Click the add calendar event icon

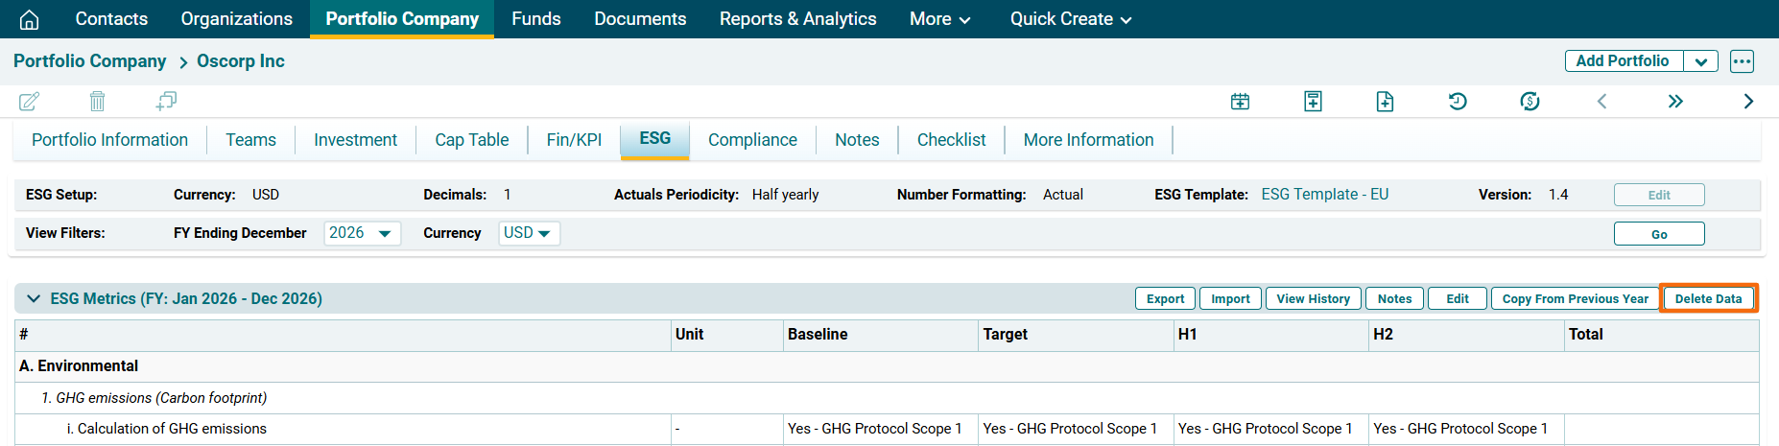[1240, 102]
